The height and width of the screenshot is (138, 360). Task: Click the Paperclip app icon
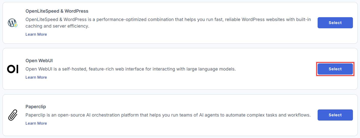click(x=12, y=115)
